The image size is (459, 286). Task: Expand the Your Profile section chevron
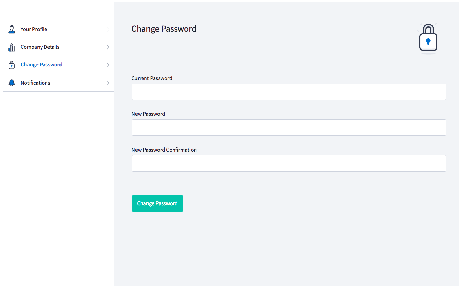coord(108,29)
